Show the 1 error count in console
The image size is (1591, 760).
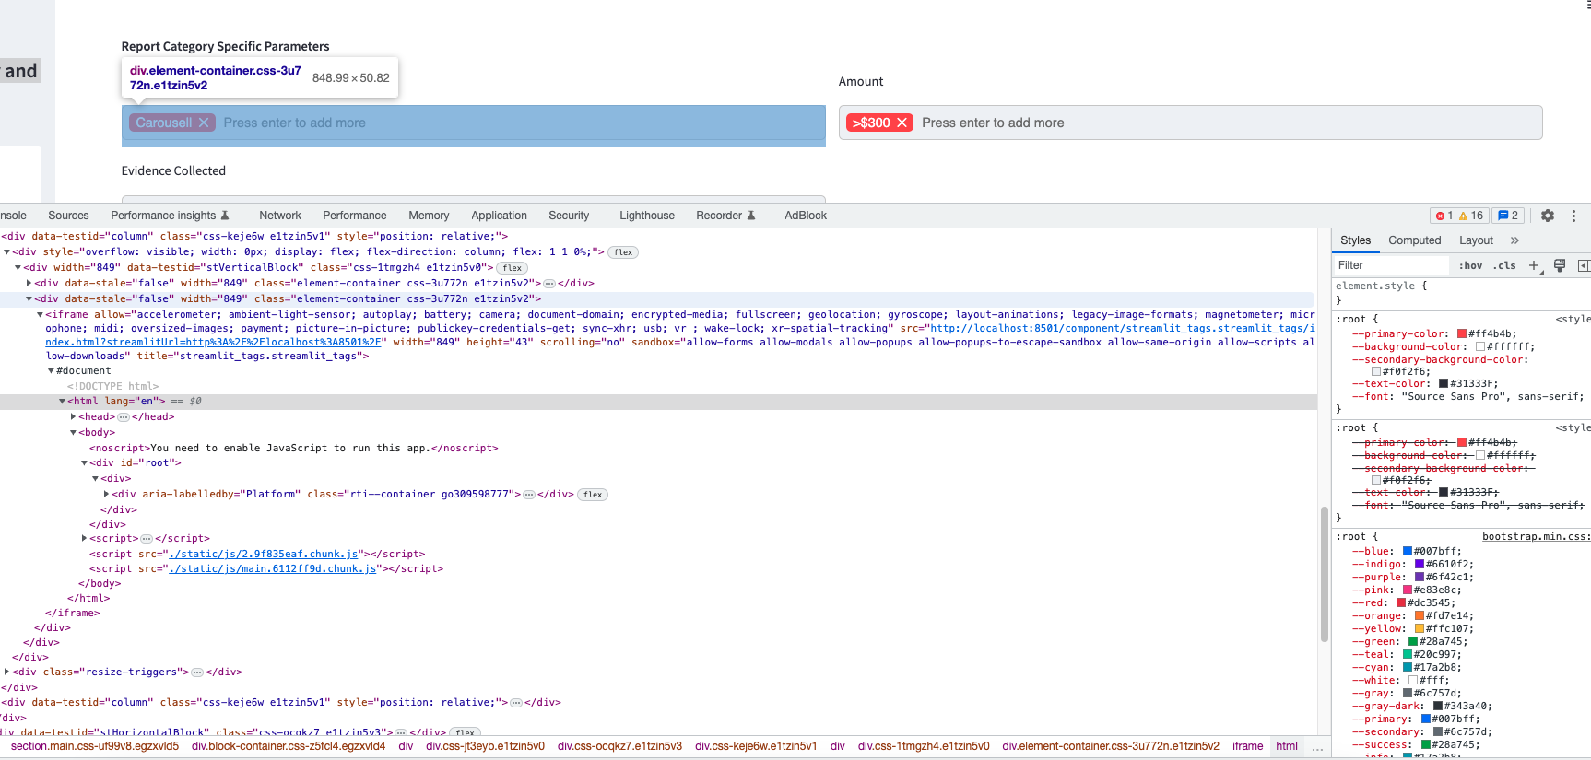pyautogui.click(x=1444, y=216)
